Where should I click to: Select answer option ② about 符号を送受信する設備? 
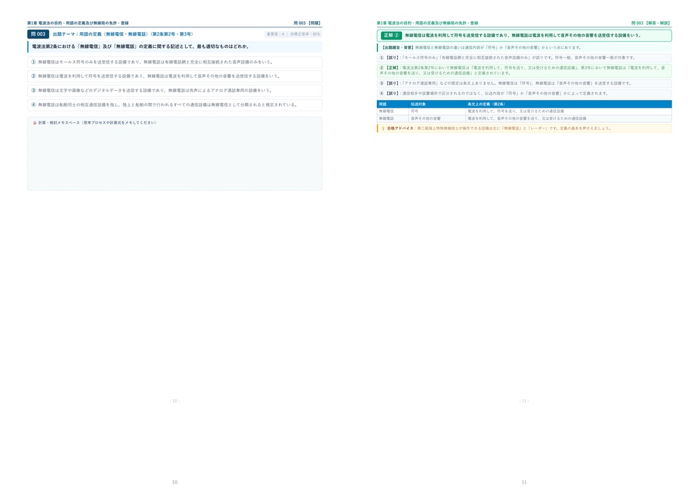tap(175, 76)
